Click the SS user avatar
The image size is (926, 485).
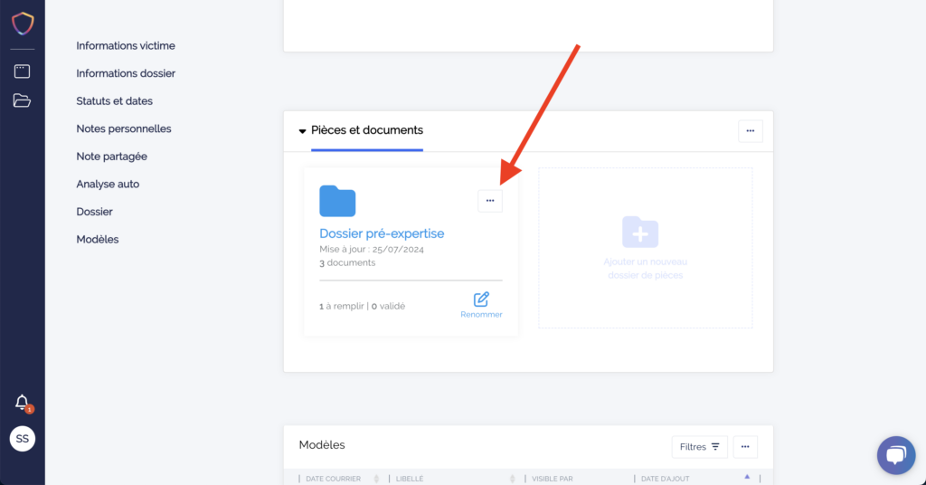pyautogui.click(x=22, y=439)
